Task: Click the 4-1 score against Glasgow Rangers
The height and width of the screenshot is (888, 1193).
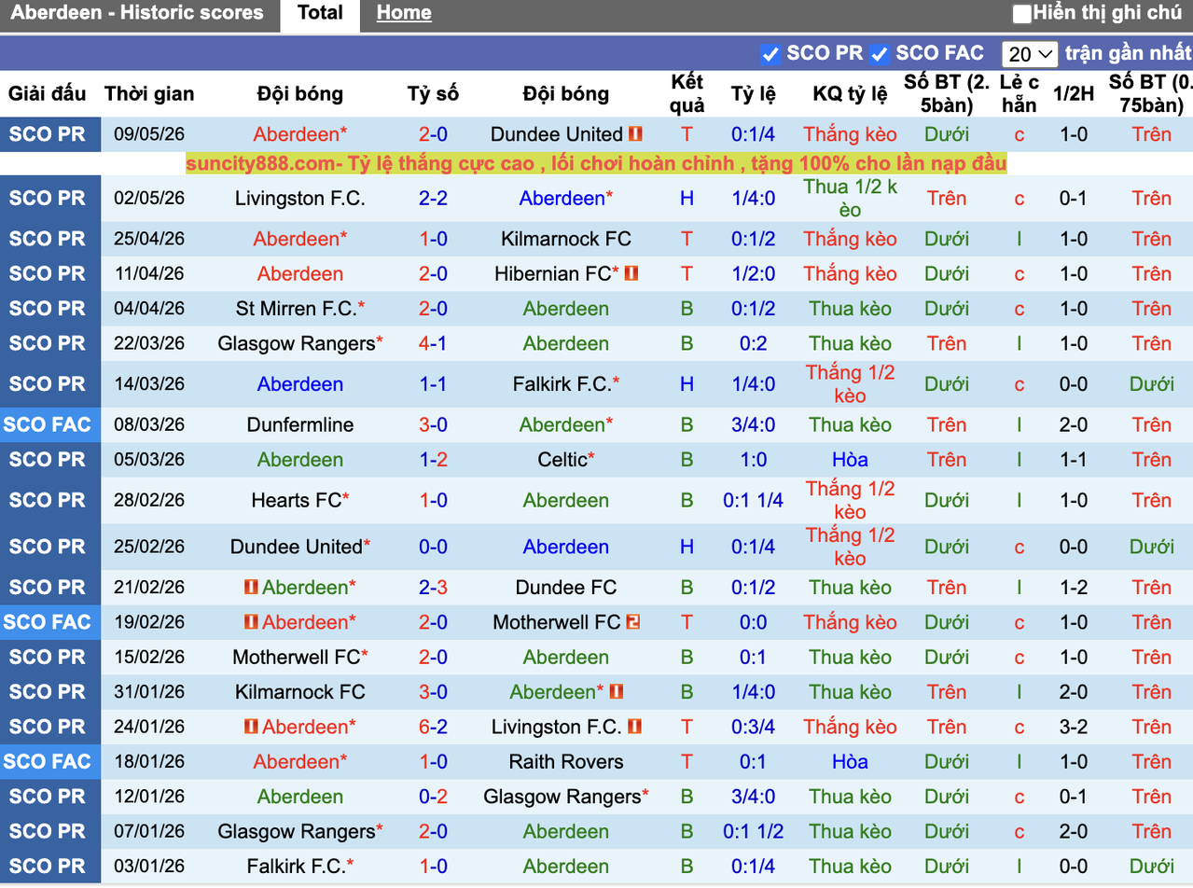Action: [x=433, y=344]
